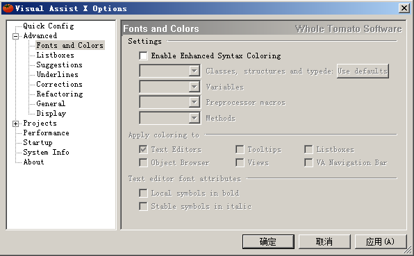
Task: Apply changes with 应用(A) button
Action: coord(380,241)
